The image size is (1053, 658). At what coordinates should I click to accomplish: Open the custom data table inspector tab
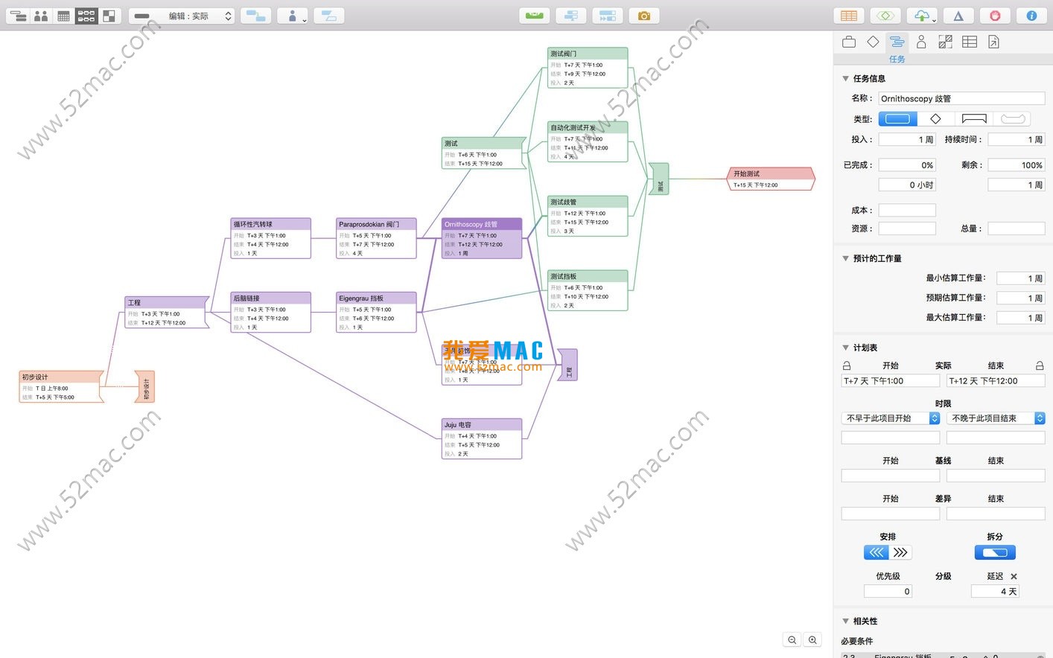coord(970,42)
